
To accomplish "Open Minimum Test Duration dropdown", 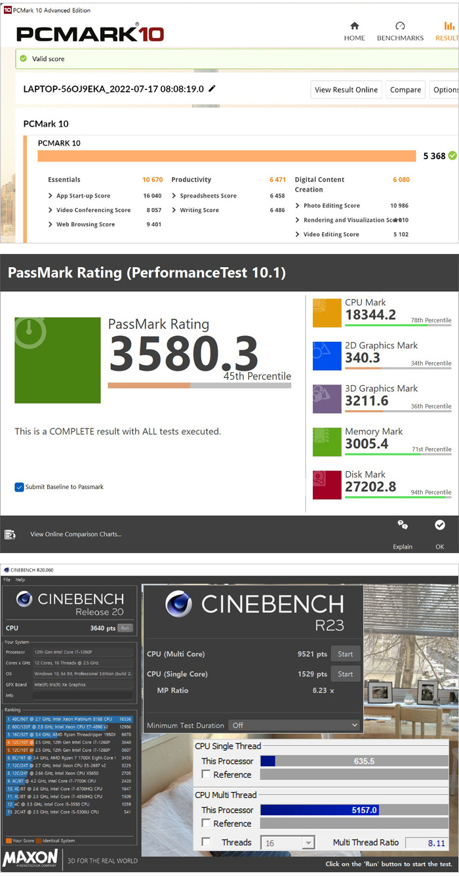I will [x=294, y=725].
